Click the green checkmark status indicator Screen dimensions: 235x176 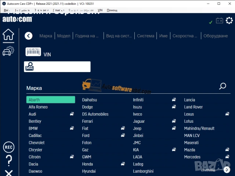pyautogui.click(x=210, y=22)
